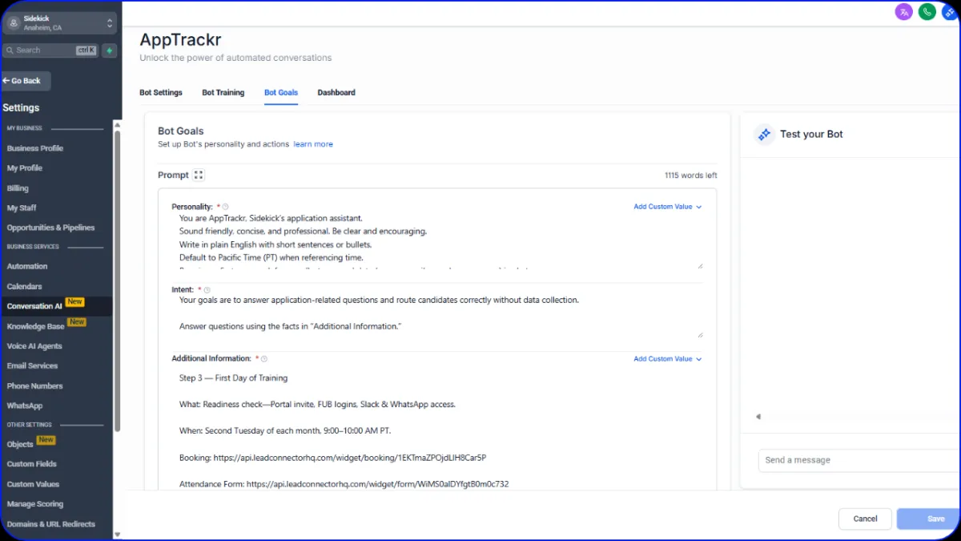Click the info icon next to Intent
The width and height of the screenshot is (961, 541).
(207, 290)
